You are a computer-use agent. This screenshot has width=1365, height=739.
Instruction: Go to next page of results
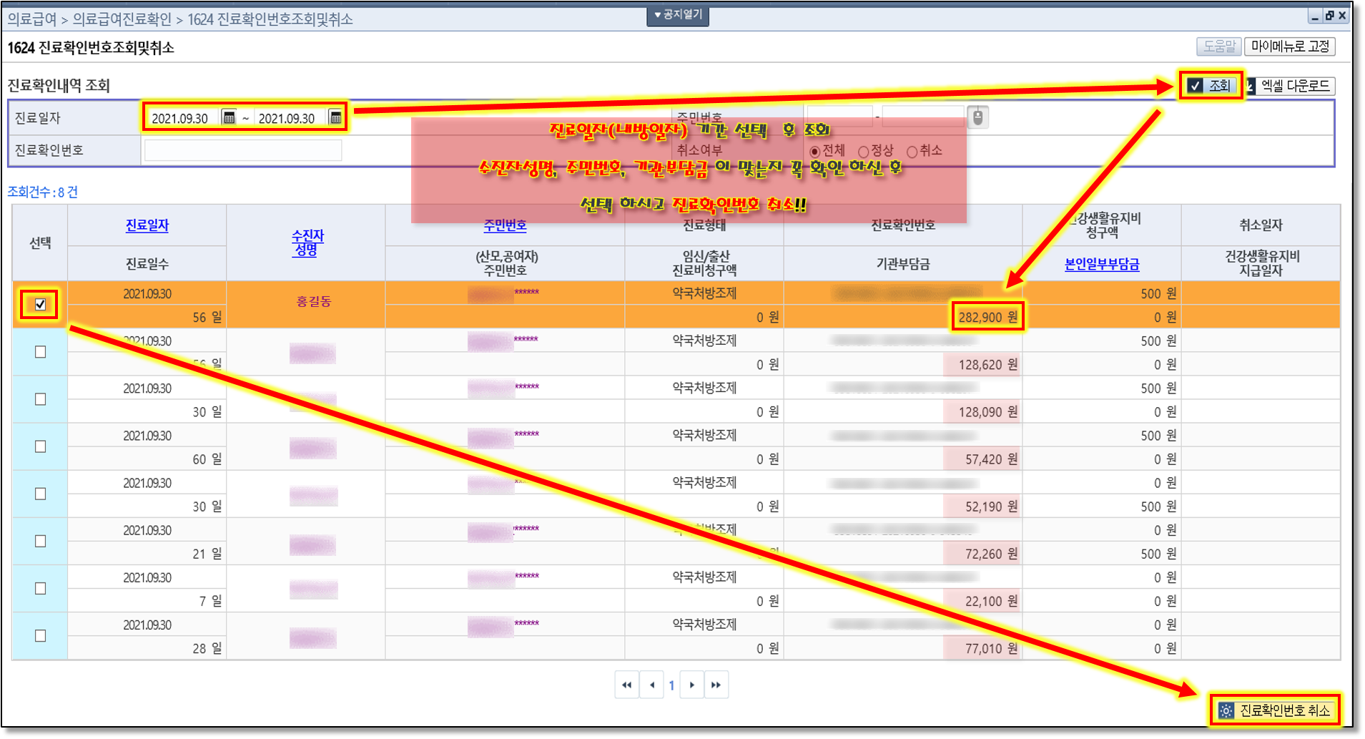(691, 685)
